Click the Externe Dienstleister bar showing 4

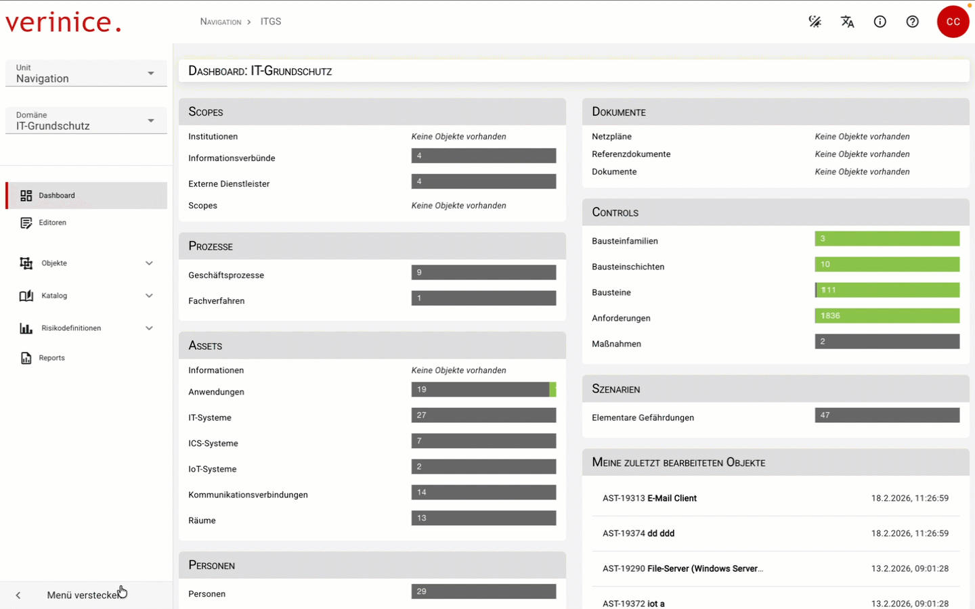[x=483, y=181]
